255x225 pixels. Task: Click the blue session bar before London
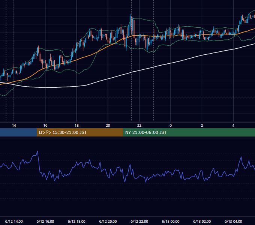point(18,132)
